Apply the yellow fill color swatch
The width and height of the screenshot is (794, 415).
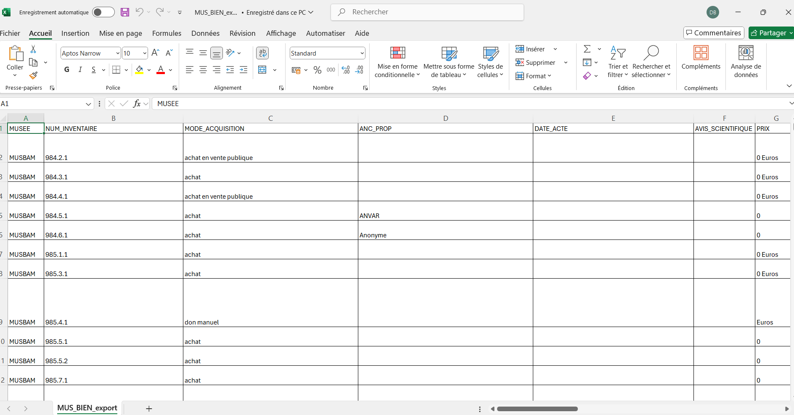[139, 70]
